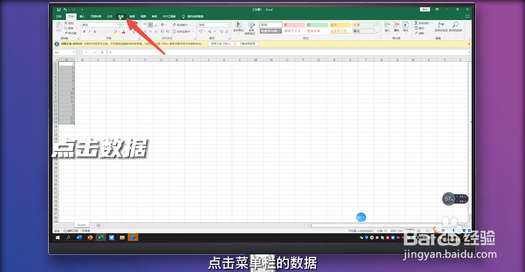Click the Wrap Text (自动换行) icon
The height and width of the screenshot is (272, 525).
[x=181, y=25]
